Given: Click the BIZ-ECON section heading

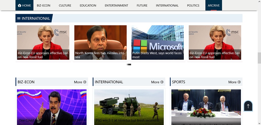Looking at the screenshot, I should [26, 82].
